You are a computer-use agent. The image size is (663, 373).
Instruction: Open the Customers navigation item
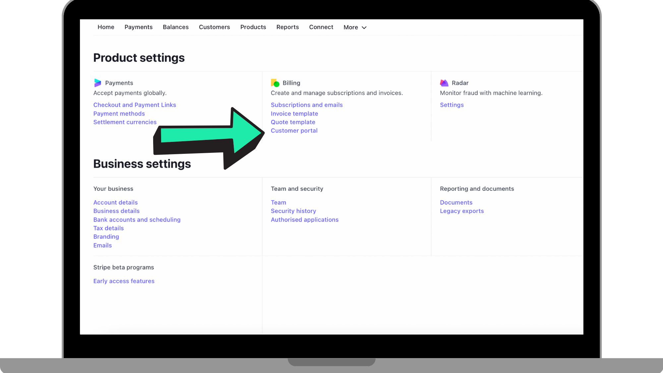(214, 27)
